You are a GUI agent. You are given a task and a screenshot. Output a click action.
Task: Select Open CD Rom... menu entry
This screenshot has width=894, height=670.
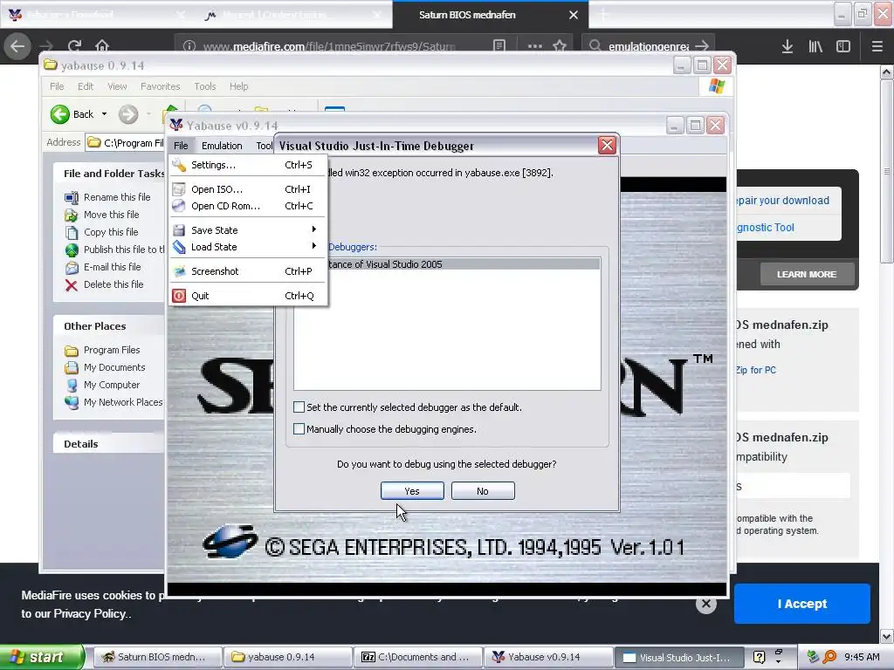248,206
